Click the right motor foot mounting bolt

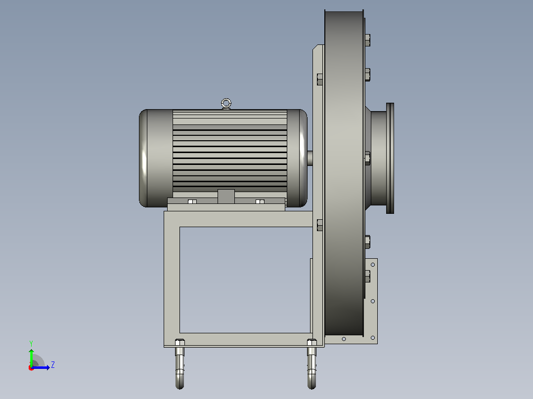[x=260, y=201]
